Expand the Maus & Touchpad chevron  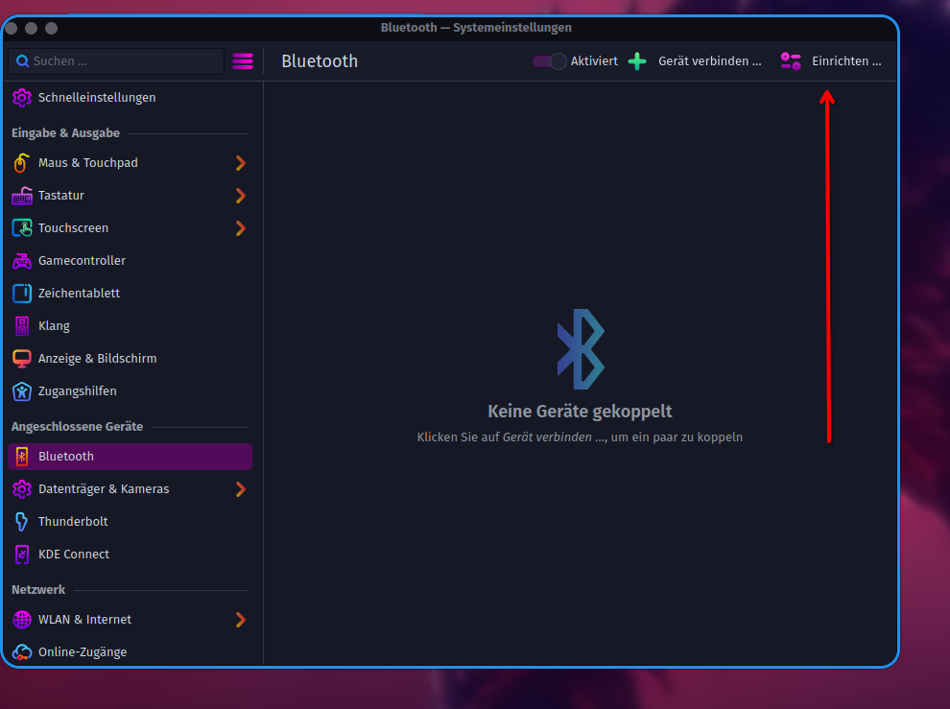click(x=241, y=163)
